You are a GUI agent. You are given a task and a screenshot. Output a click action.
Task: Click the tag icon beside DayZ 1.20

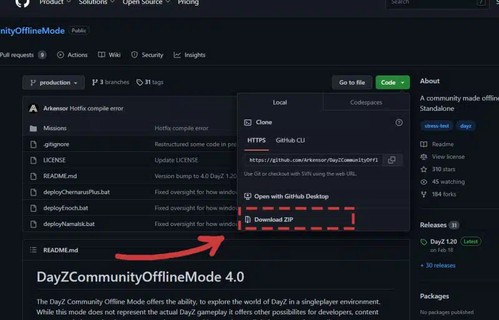click(424, 242)
